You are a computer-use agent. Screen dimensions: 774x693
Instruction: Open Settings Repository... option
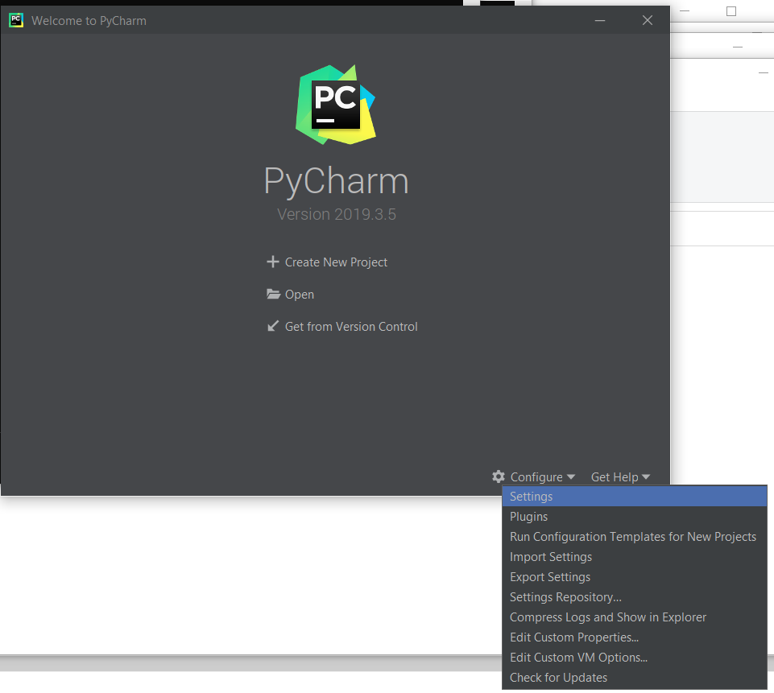pos(565,597)
